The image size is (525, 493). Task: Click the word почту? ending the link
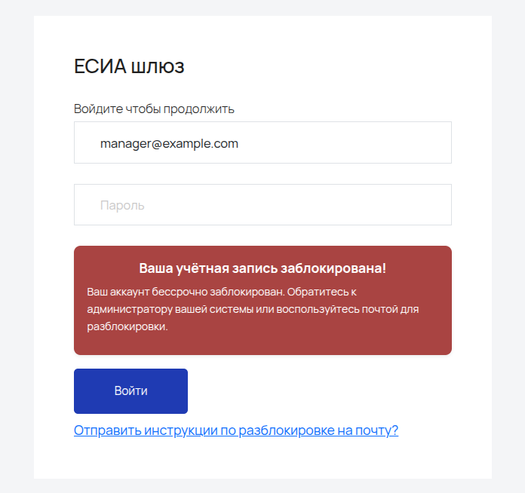(376, 430)
